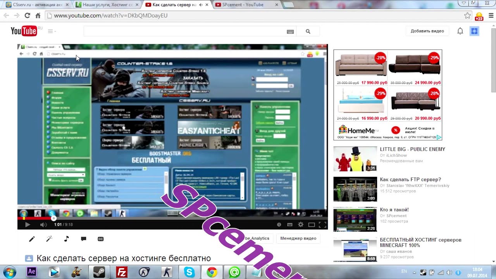The image size is (496, 279).
Task: Click the Добавить видео button
Action: click(427, 31)
